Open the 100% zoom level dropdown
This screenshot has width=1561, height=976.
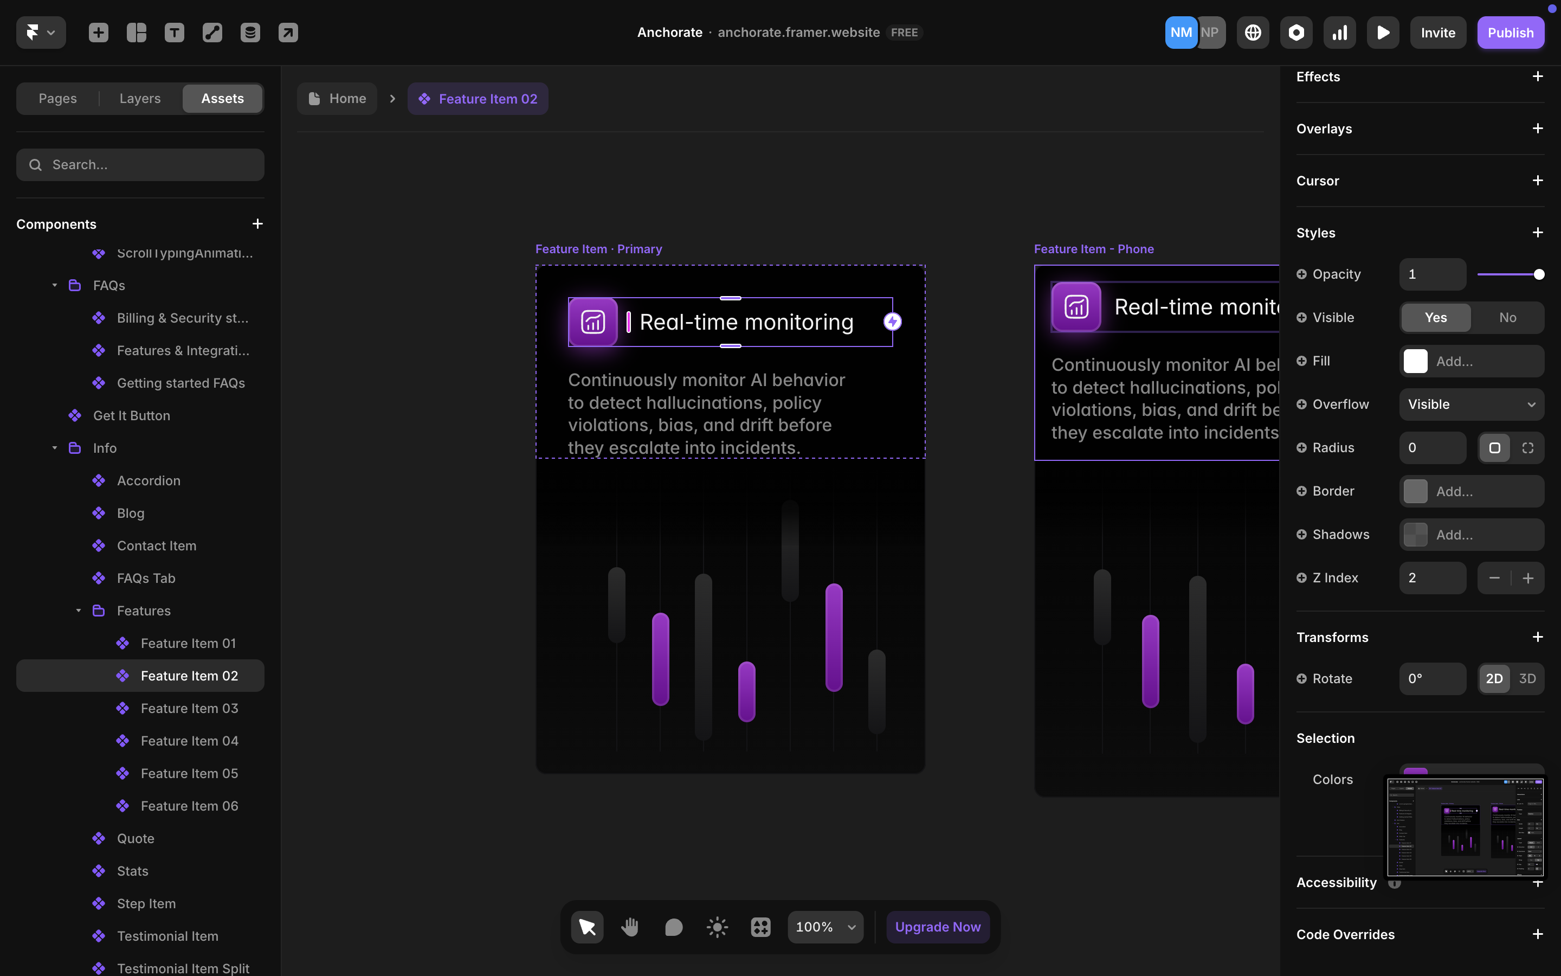pos(825,927)
